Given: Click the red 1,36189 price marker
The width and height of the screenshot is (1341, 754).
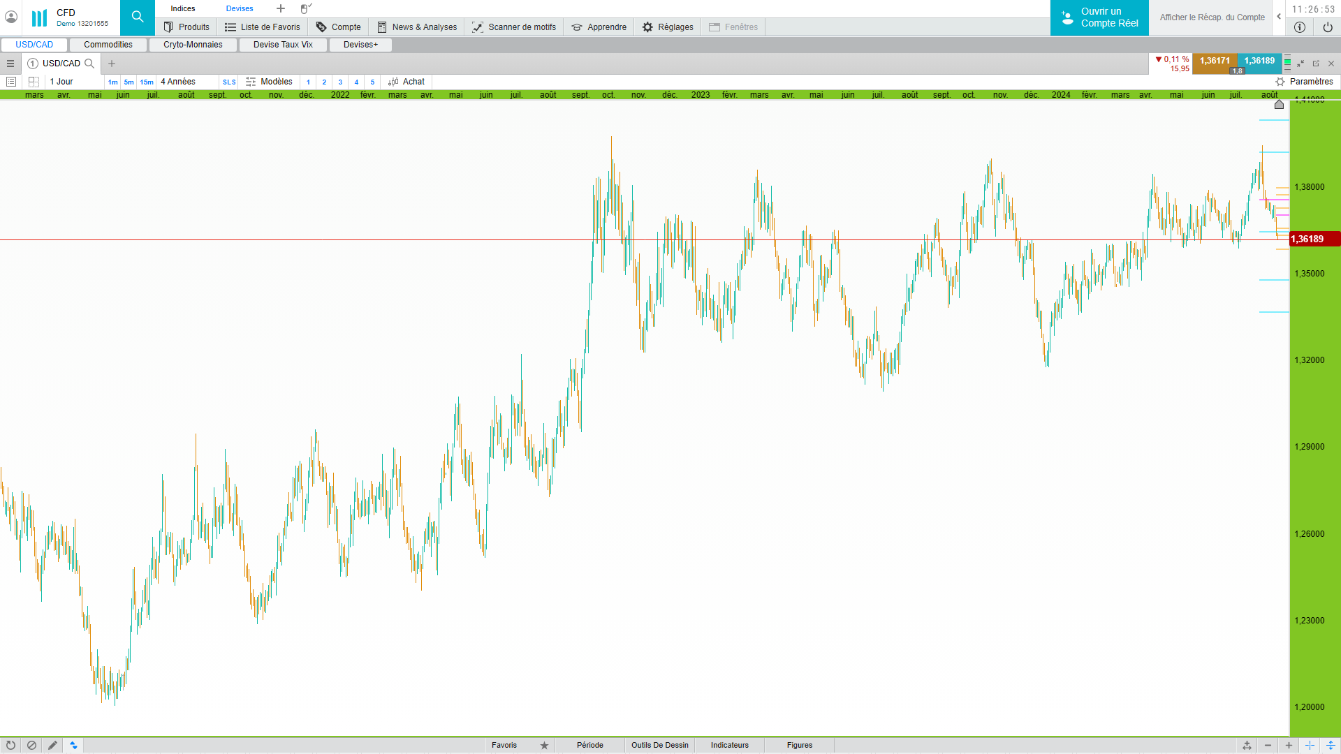Looking at the screenshot, I should tap(1314, 239).
